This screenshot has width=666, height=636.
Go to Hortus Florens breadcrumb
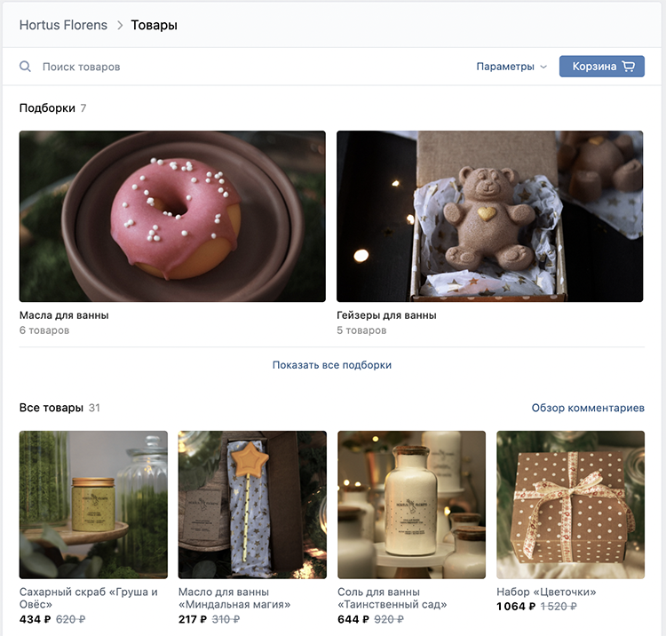pyautogui.click(x=62, y=25)
